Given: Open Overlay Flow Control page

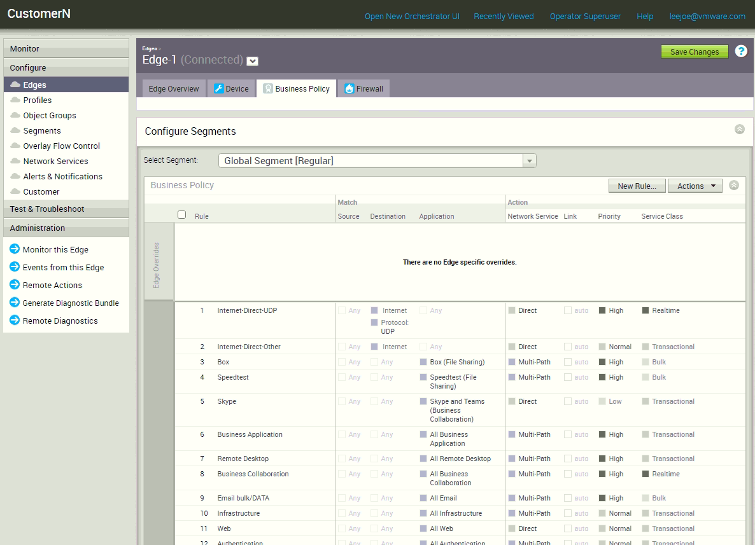Looking at the screenshot, I should pyautogui.click(x=62, y=146).
